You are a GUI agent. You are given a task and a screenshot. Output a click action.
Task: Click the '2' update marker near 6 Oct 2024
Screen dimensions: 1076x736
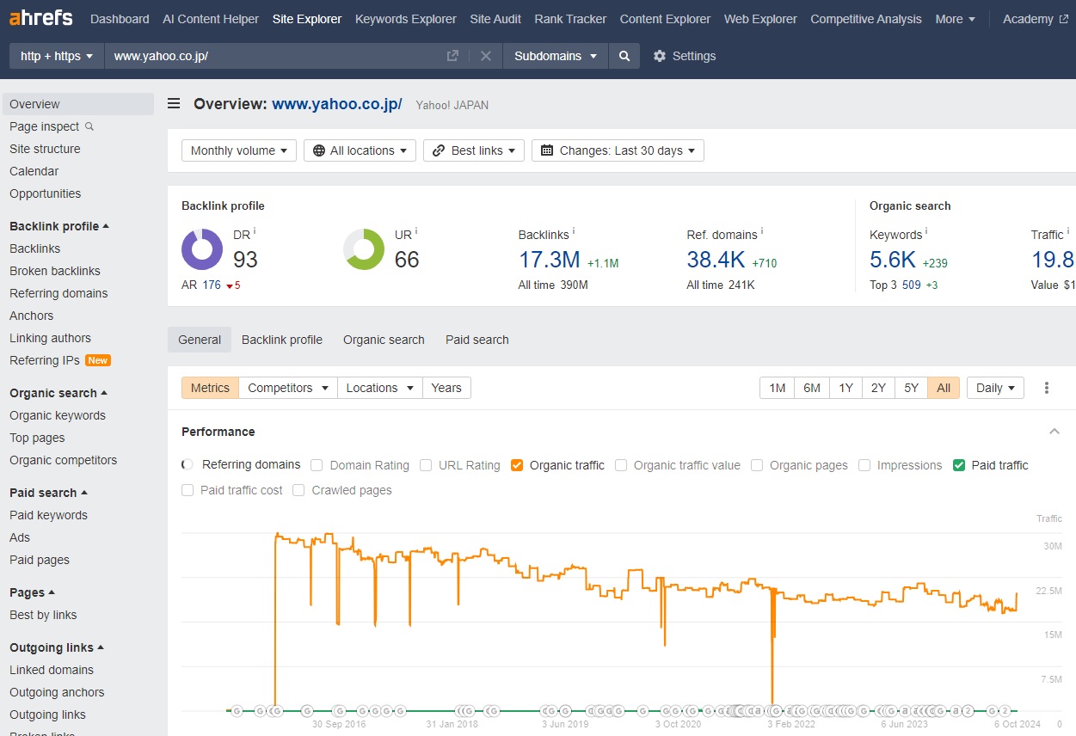1004,711
